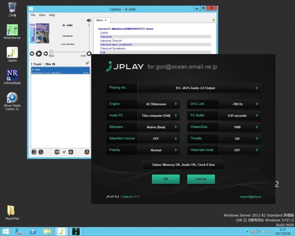
Task: Click the Upplay vertical volume slider
Action: (89, 36)
